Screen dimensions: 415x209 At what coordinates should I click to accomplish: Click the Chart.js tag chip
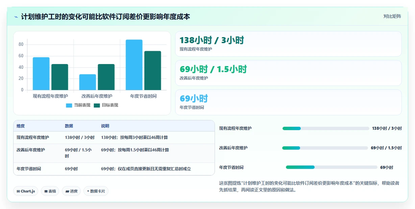(26, 191)
